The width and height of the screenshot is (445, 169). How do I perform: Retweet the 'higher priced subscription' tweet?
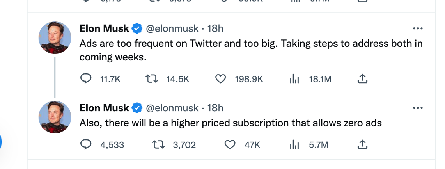(x=158, y=144)
